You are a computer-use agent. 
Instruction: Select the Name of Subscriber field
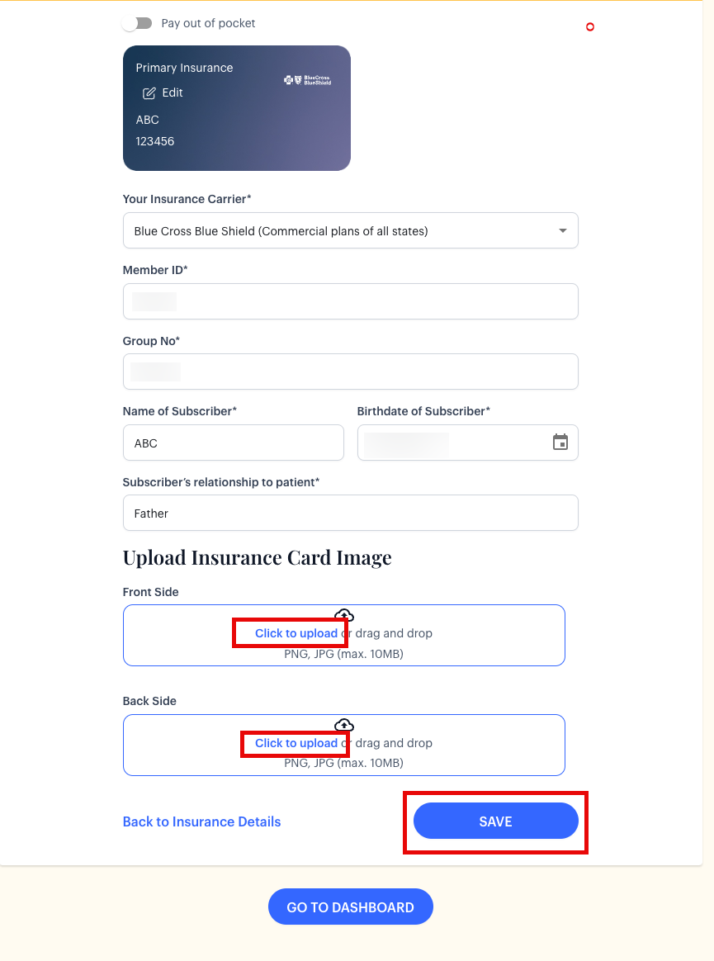coord(233,443)
